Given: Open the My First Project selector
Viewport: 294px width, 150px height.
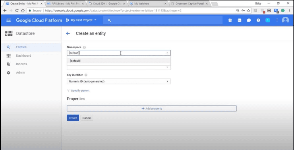Looking at the screenshot, I should 81,20.
